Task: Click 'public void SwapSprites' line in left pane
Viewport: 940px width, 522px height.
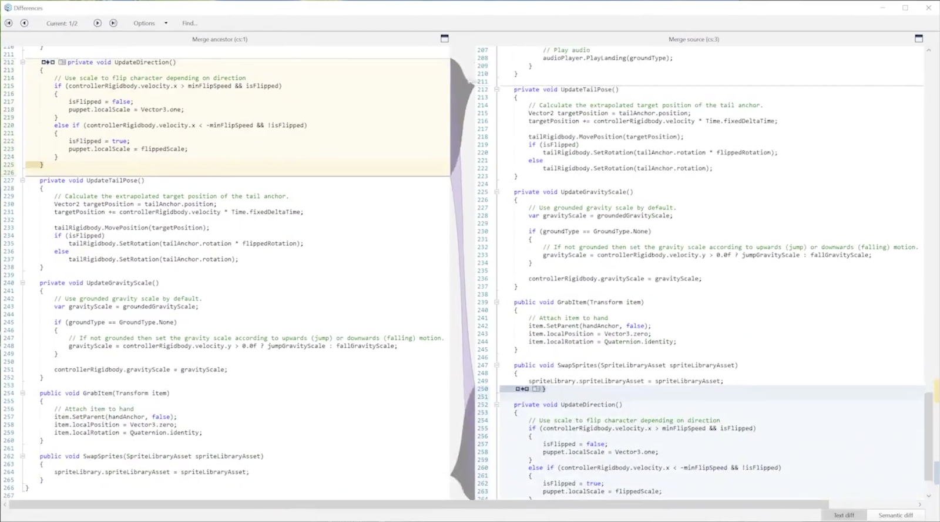Action: pos(152,456)
